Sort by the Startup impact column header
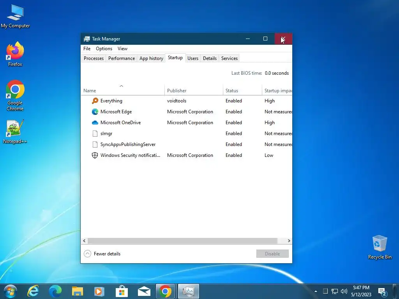The height and width of the screenshot is (299, 399). point(277,90)
